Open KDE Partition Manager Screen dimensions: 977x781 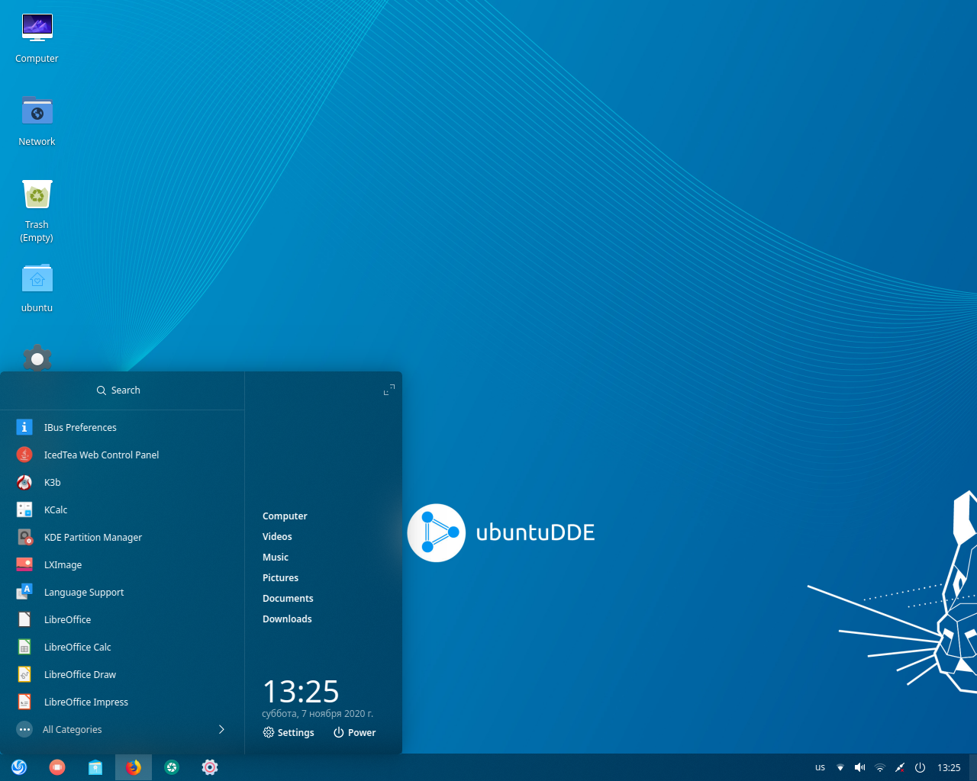[x=92, y=537]
